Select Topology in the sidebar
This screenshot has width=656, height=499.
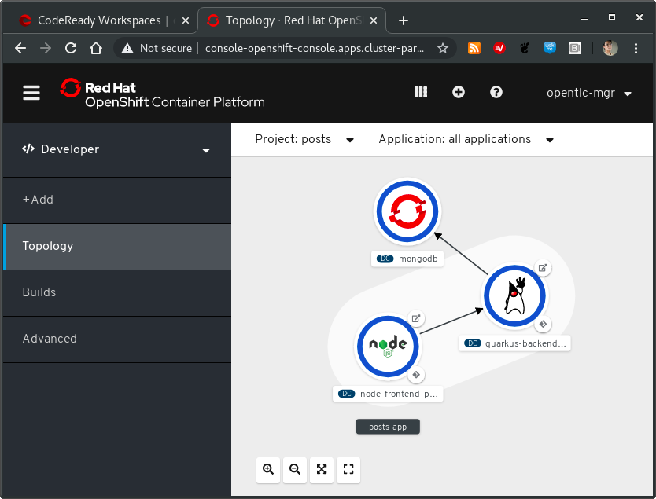116,246
